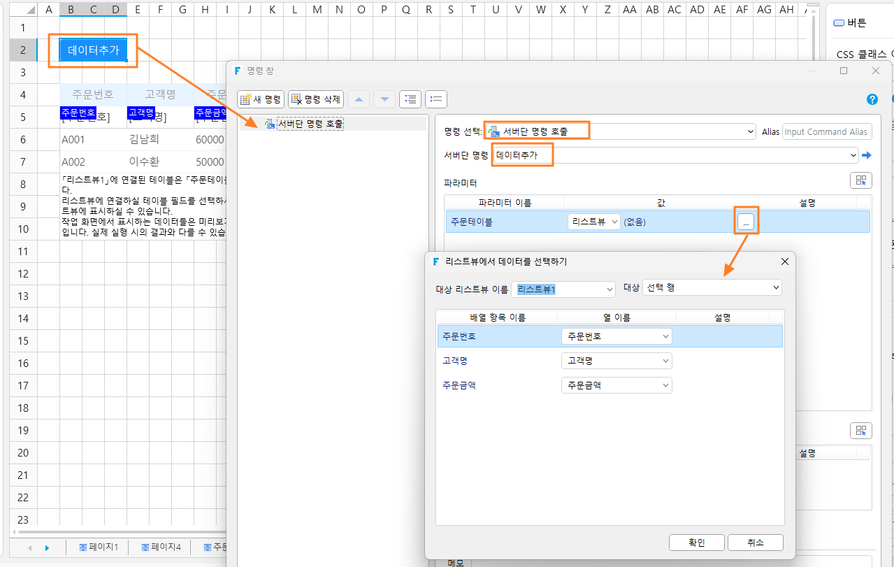Click the indent command icon in toolbar

coord(410,99)
